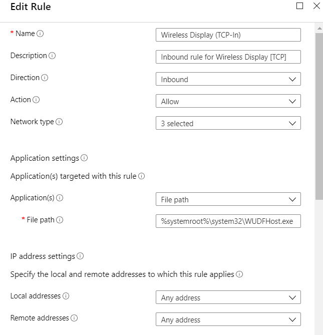Click info icon after 'Specify the local and remote addresses' text
This screenshot has width=323, height=335.
click(x=239, y=274)
